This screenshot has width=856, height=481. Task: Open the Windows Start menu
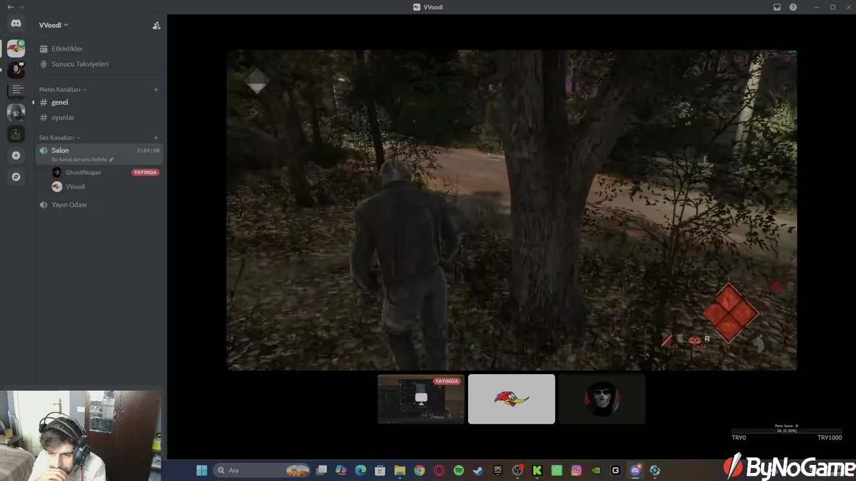201,470
